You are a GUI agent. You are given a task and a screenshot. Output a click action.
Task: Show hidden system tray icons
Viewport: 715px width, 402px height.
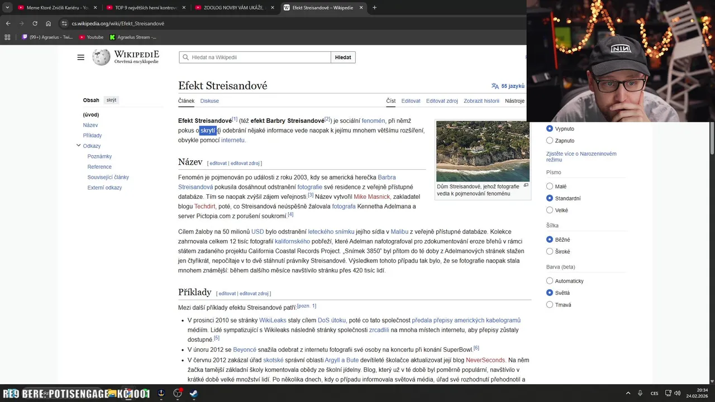tap(628, 393)
